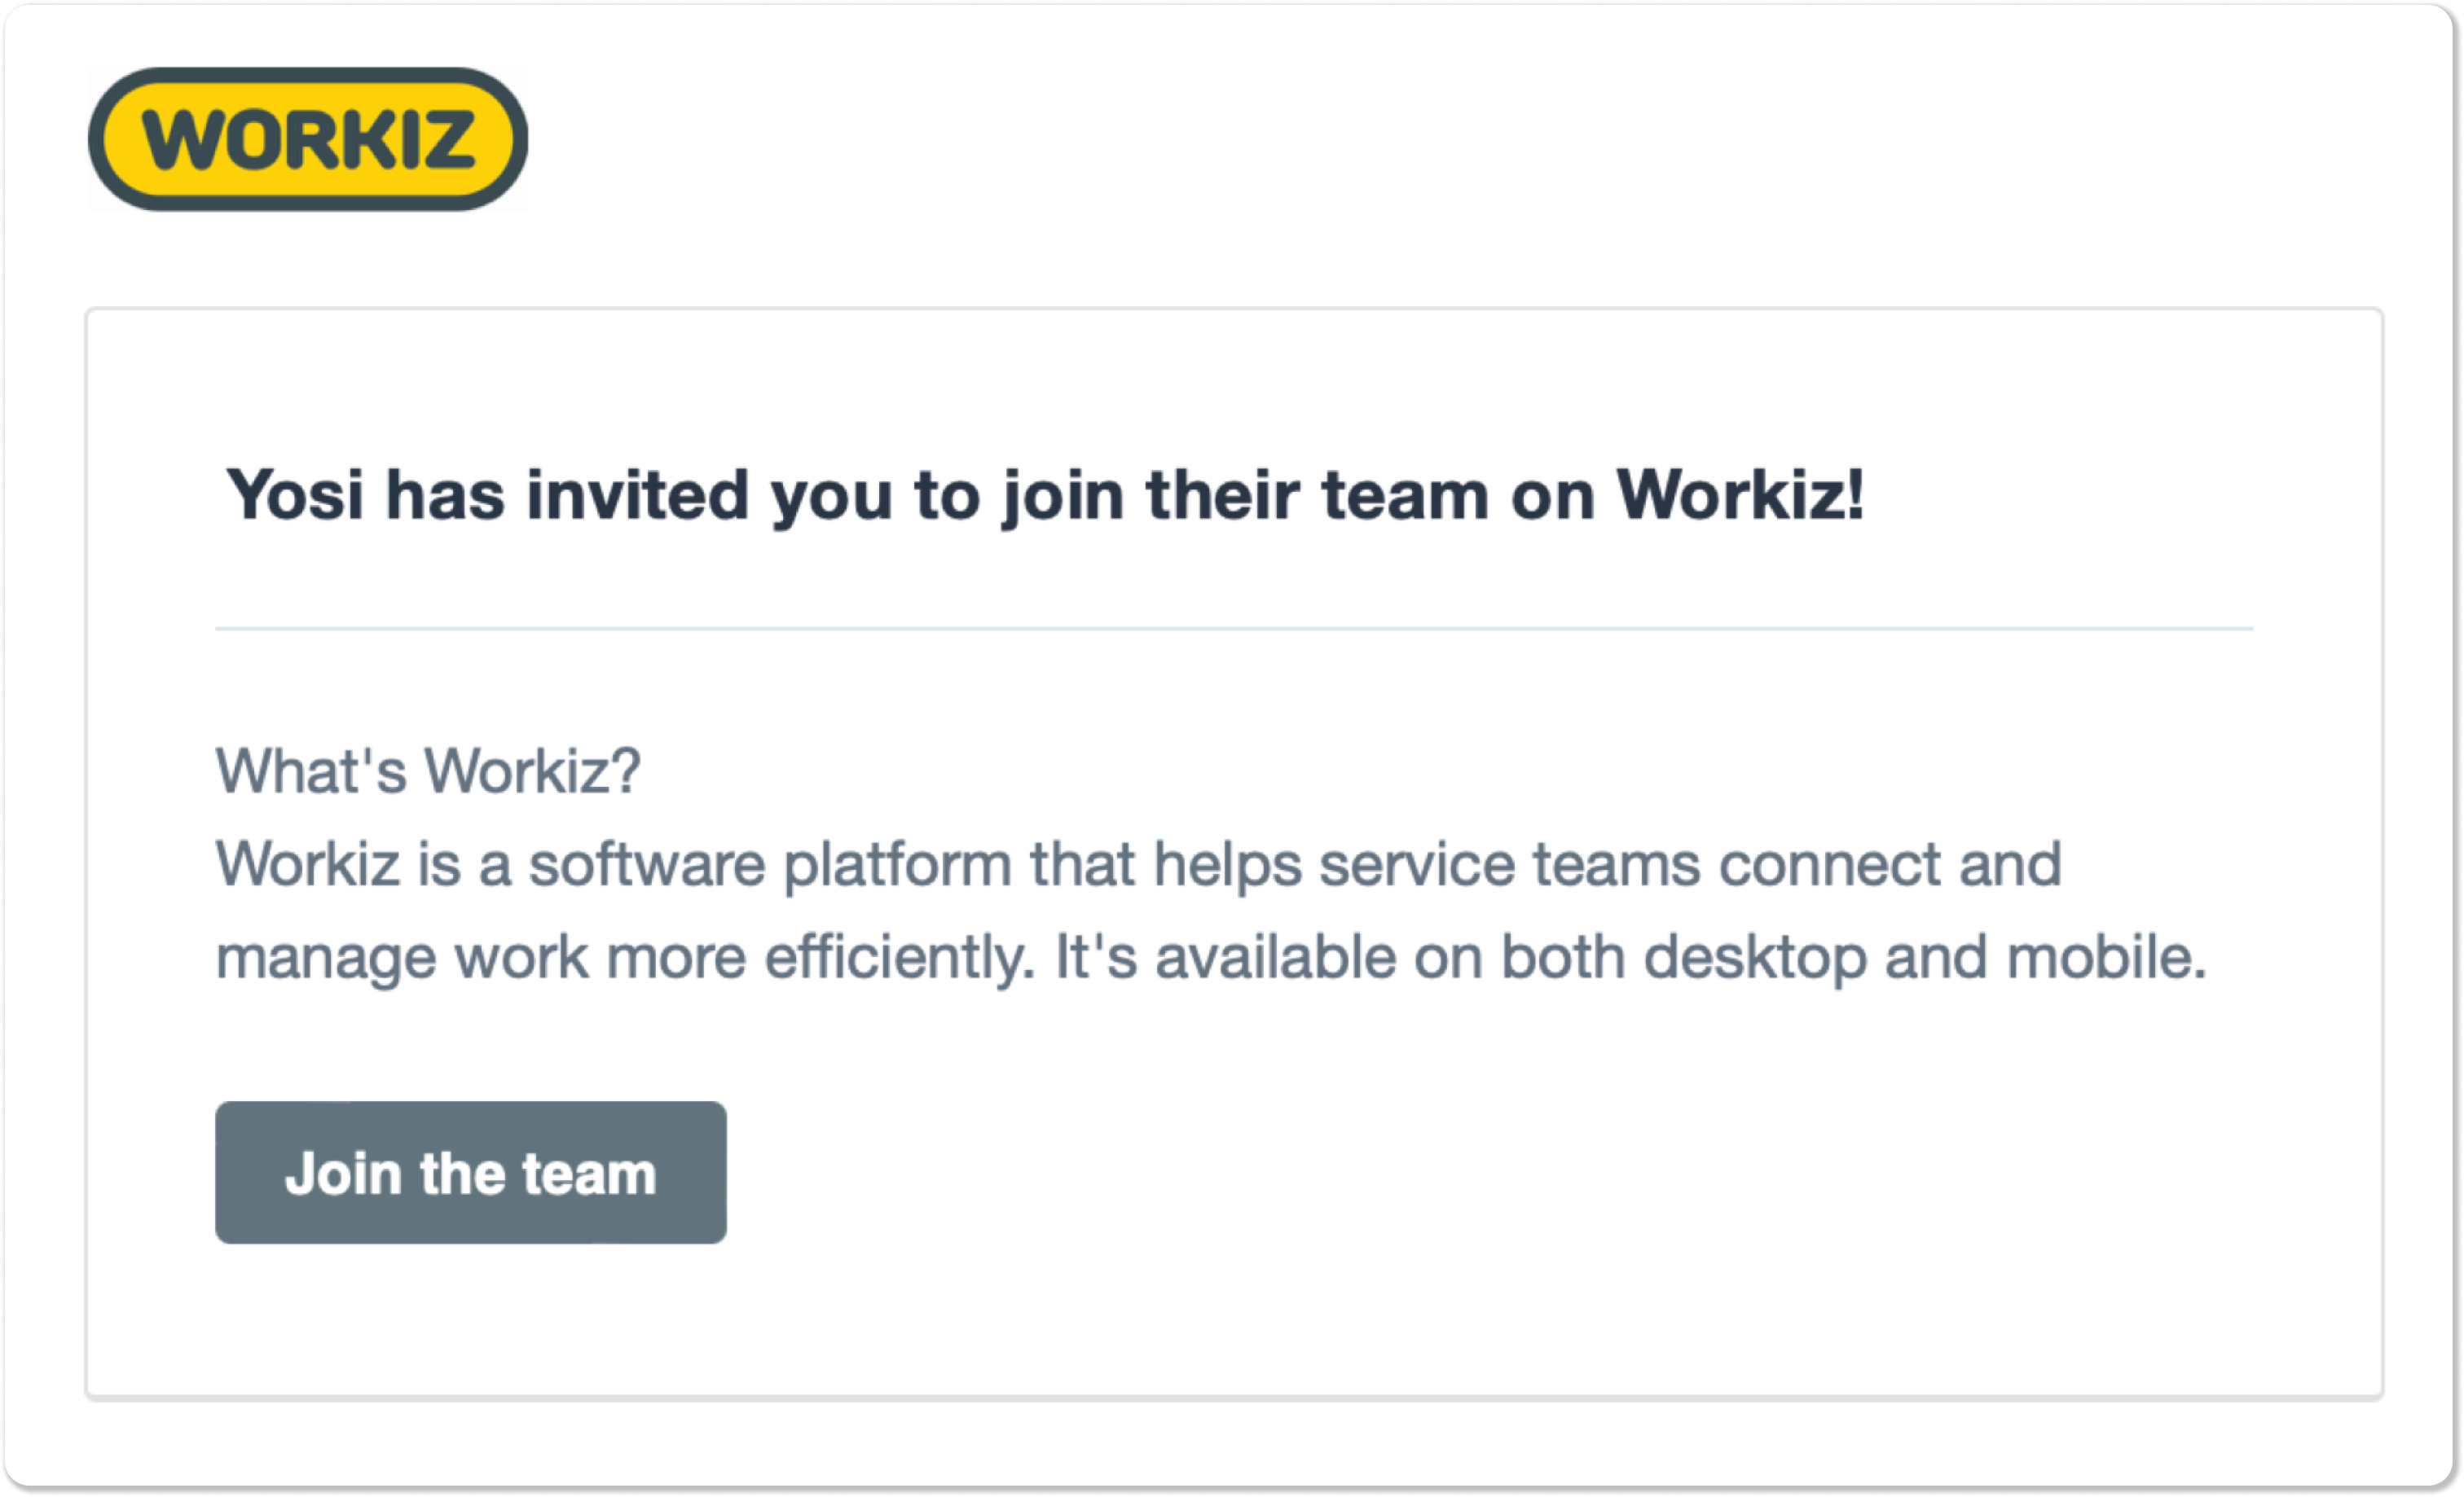This screenshot has width=2464, height=1497.
Task: Click the horizontal divider under the heading
Action: coord(1234,629)
